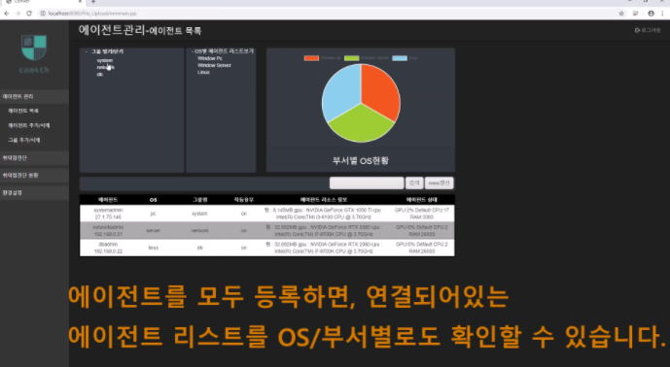
Task: Select Window Server in OS list
Action: tap(214, 65)
